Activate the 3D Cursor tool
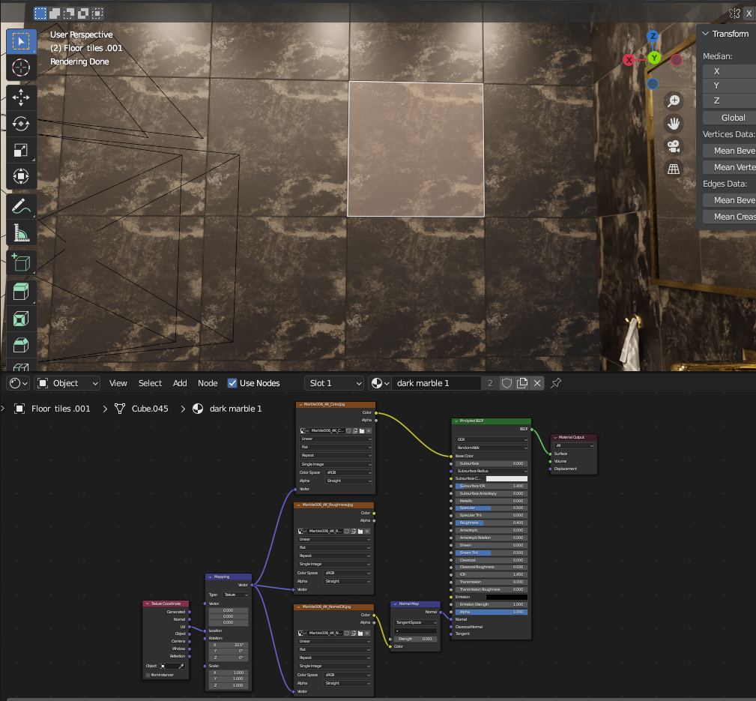 pos(21,67)
